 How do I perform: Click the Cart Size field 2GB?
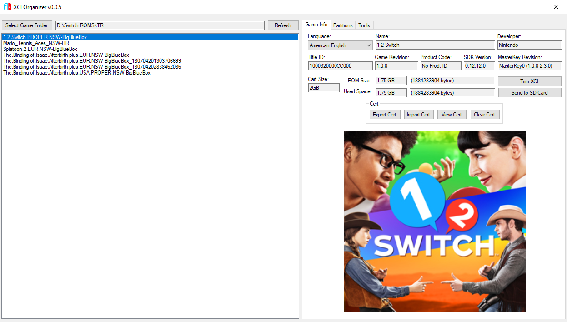click(324, 88)
